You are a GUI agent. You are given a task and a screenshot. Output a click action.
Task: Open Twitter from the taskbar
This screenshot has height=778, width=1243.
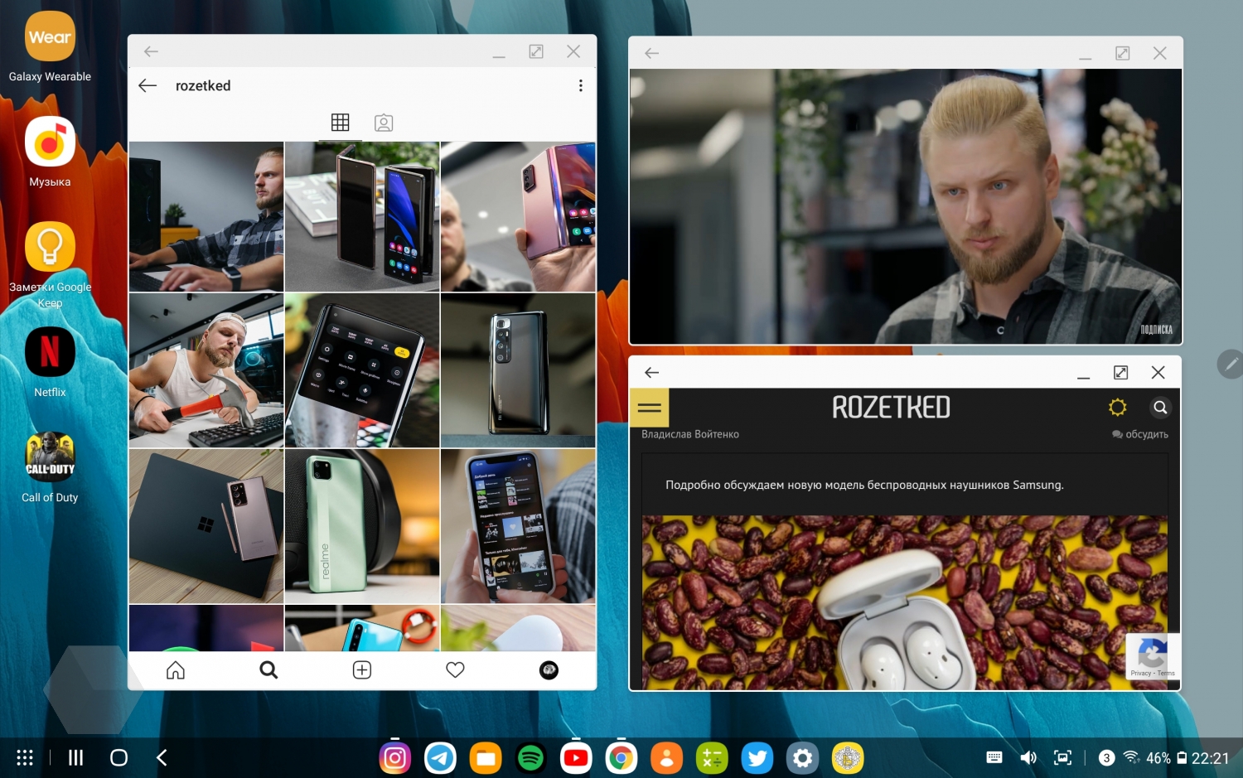click(x=757, y=758)
